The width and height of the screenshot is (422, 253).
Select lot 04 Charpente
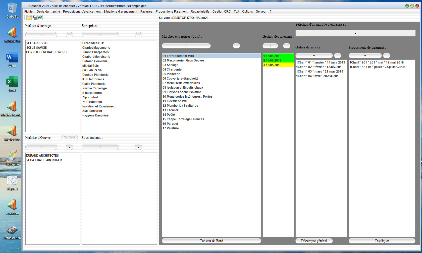(x=212, y=70)
